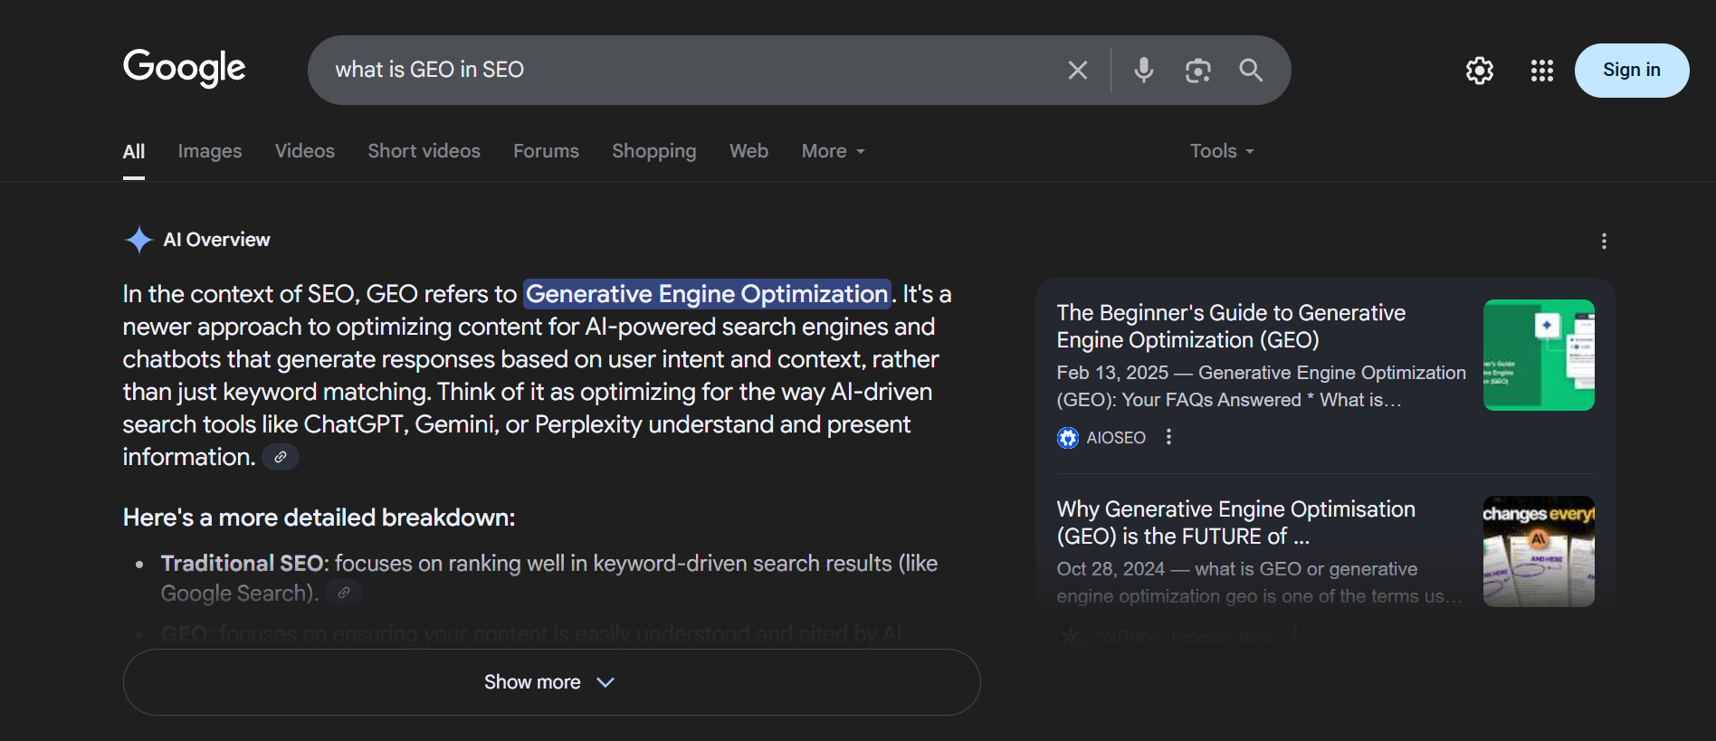Image resolution: width=1716 pixels, height=741 pixels.
Task: Switch to Shopping tab
Action: point(654,151)
